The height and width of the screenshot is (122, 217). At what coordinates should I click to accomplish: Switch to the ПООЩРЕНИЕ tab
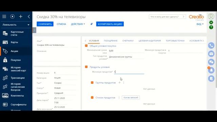111,41
